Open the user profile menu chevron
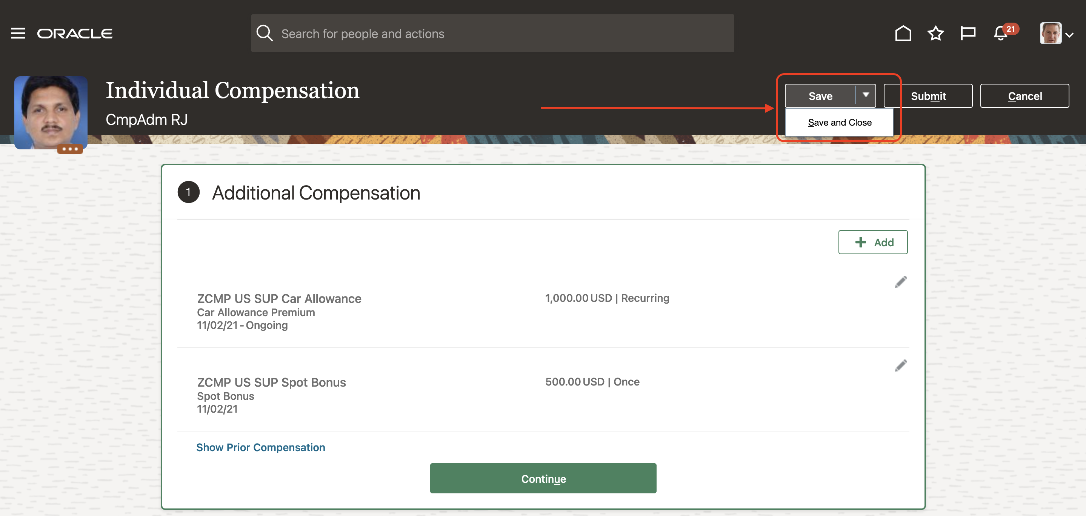Viewport: 1086px width, 516px height. [1069, 35]
